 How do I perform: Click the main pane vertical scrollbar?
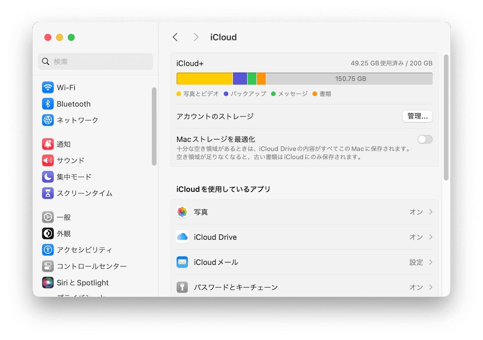(446, 117)
